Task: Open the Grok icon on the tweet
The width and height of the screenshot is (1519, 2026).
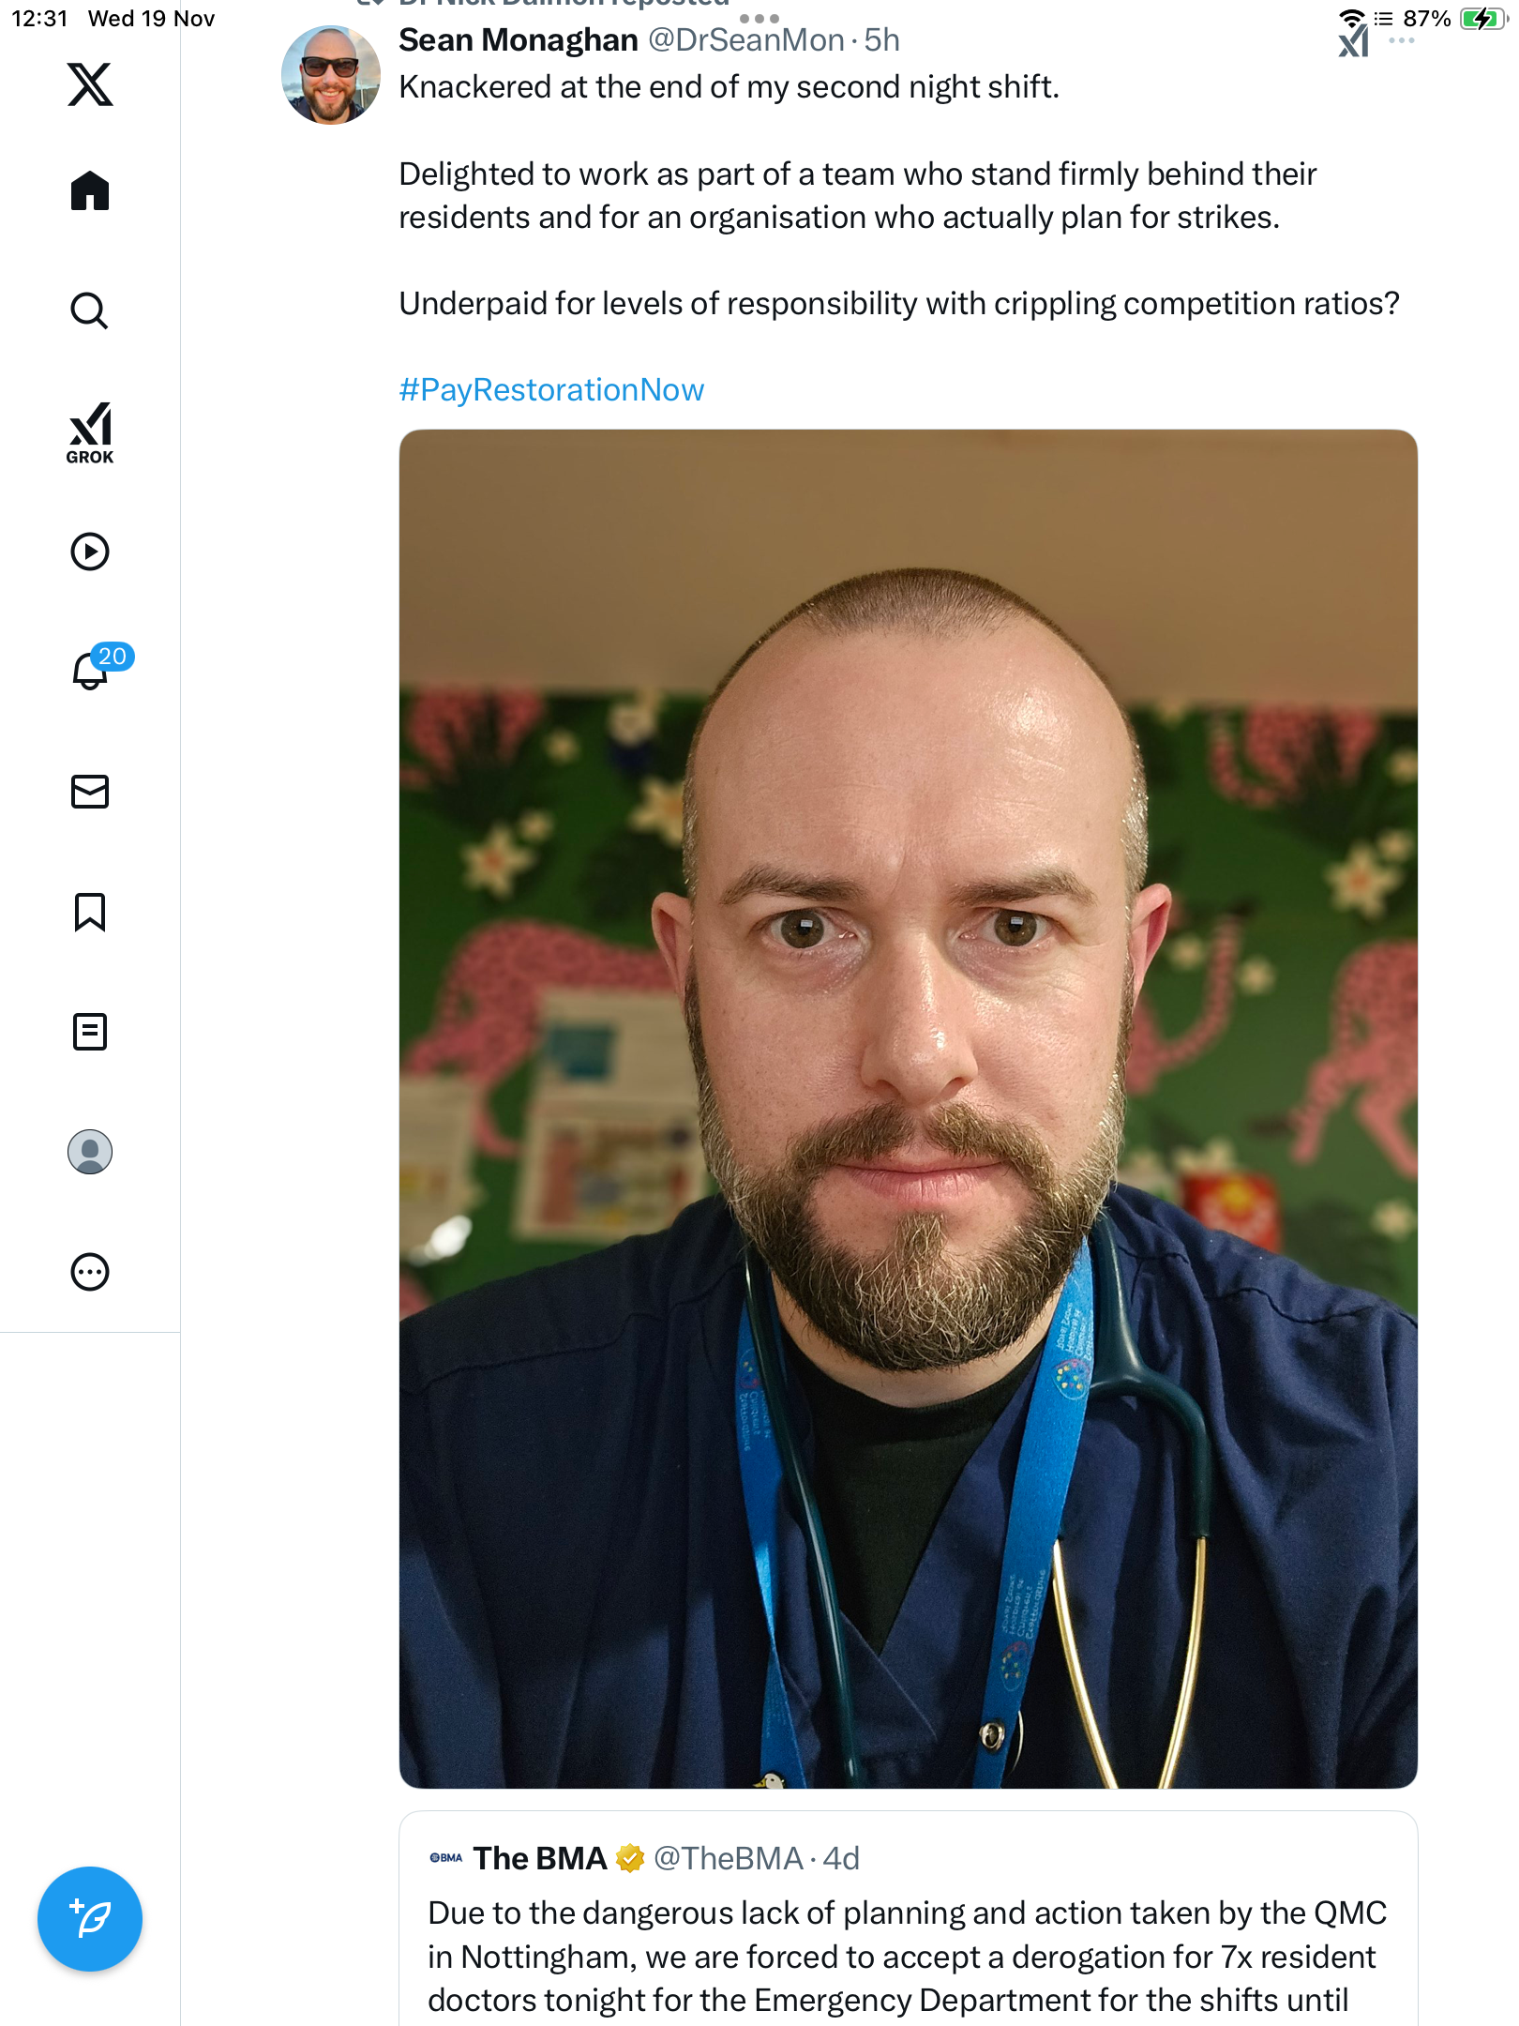Action: pyautogui.click(x=1354, y=42)
